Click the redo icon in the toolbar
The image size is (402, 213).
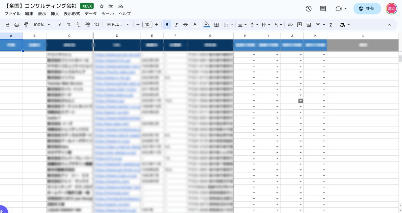tap(8, 25)
